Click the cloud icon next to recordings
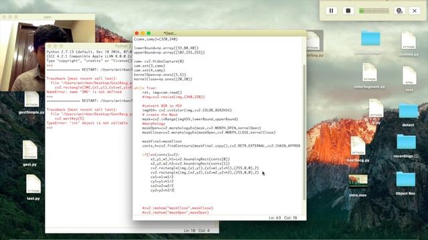Viewport: 428px width, 240px height. [416, 156]
